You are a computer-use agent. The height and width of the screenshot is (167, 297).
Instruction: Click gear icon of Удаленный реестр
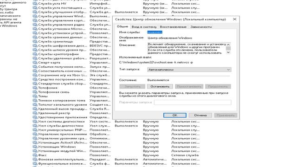point(35,113)
